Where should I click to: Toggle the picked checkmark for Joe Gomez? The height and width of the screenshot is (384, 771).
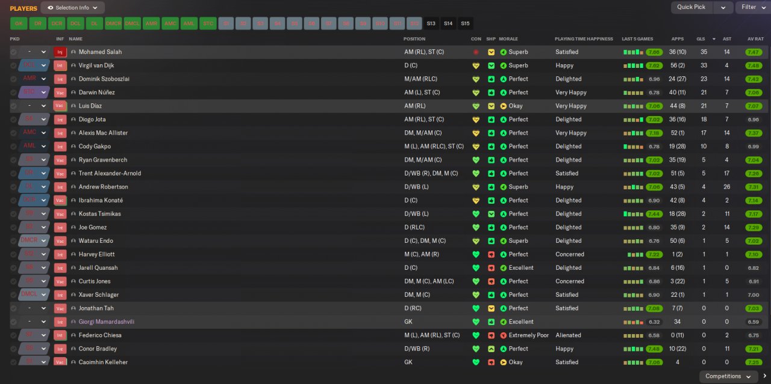click(x=13, y=227)
